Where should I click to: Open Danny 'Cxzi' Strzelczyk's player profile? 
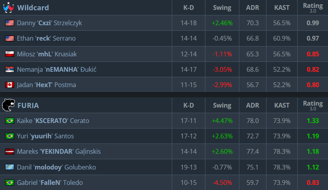pyautogui.click(x=49, y=23)
